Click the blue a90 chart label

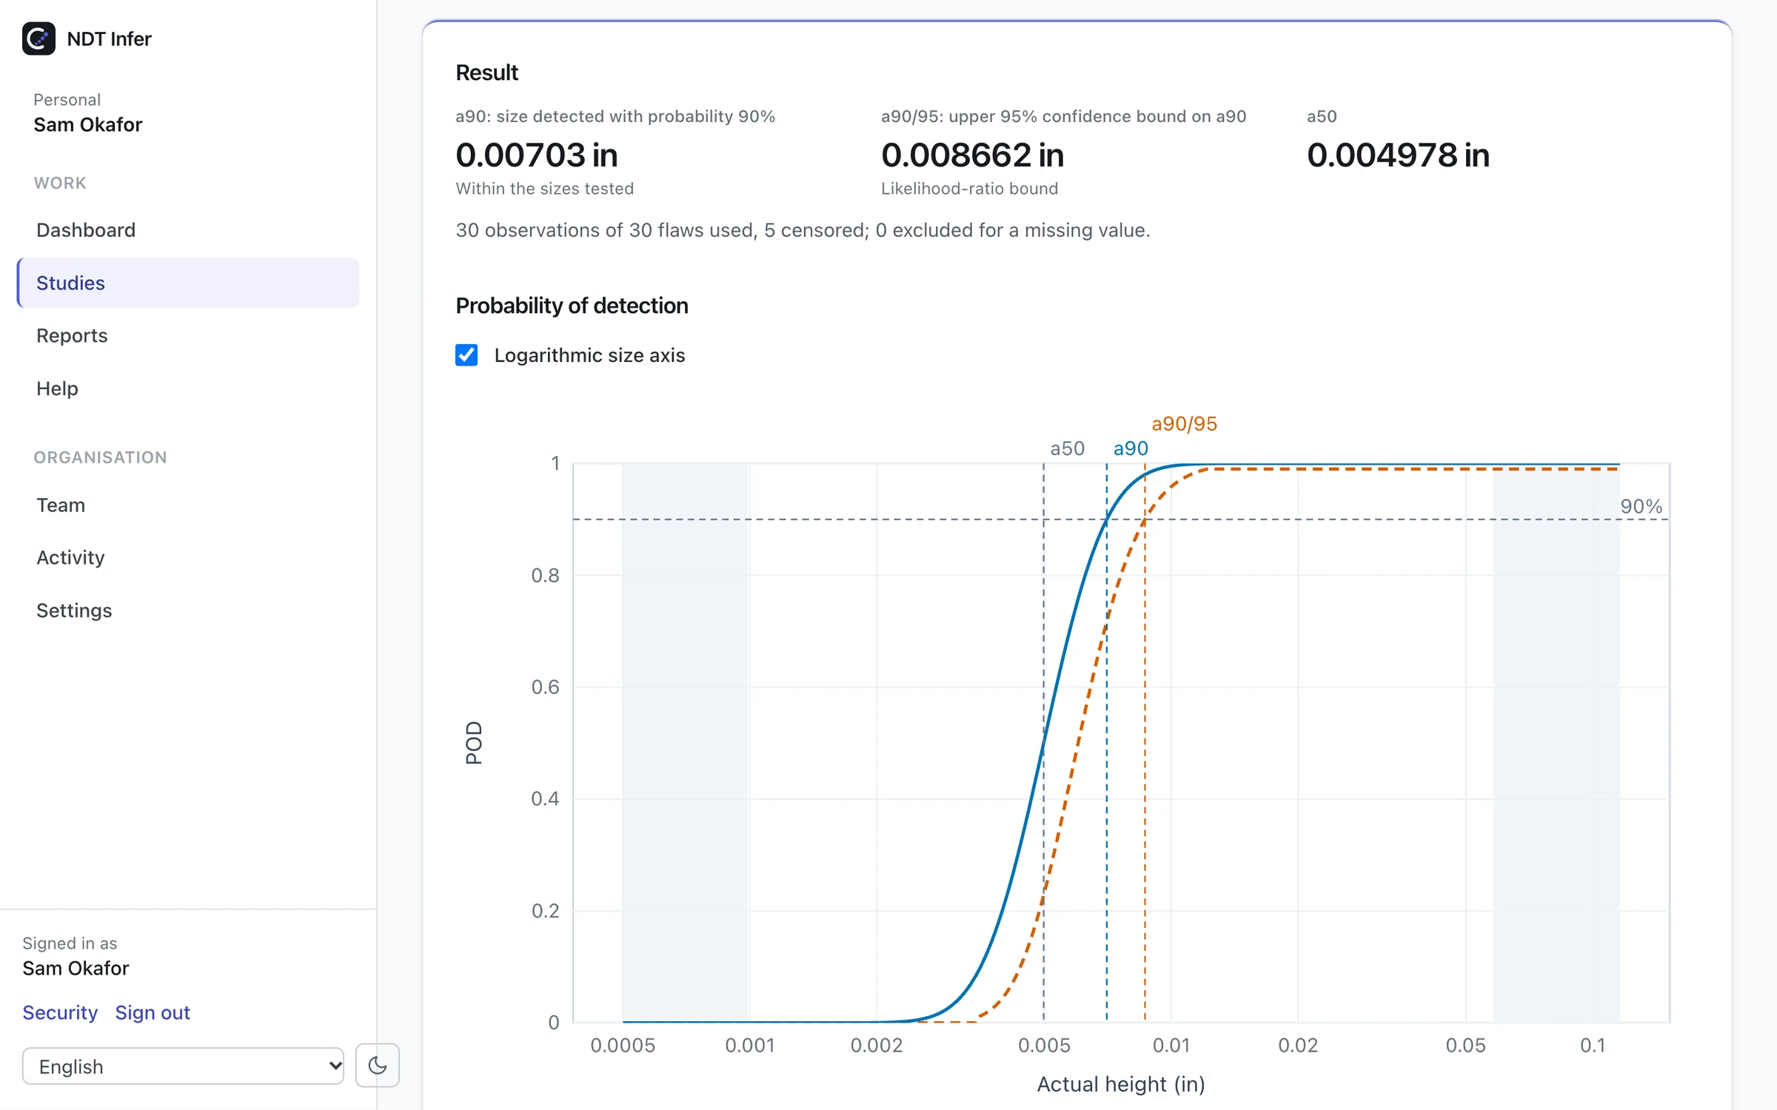pos(1131,448)
